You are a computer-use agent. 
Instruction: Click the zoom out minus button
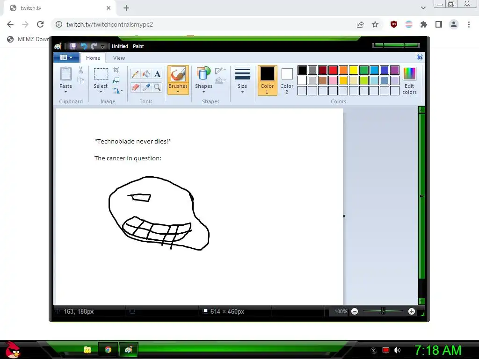click(355, 311)
